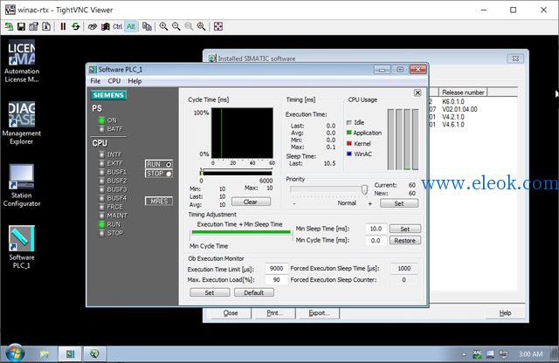Click the SIEMENS logo badge
559x363 pixels.
coord(108,95)
